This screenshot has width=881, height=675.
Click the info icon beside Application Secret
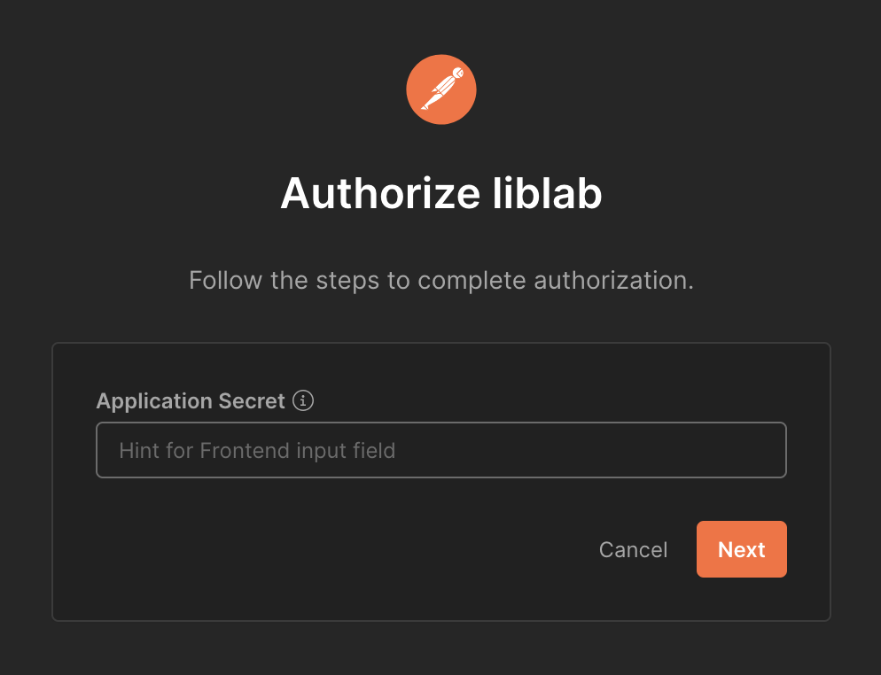point(302,400)
